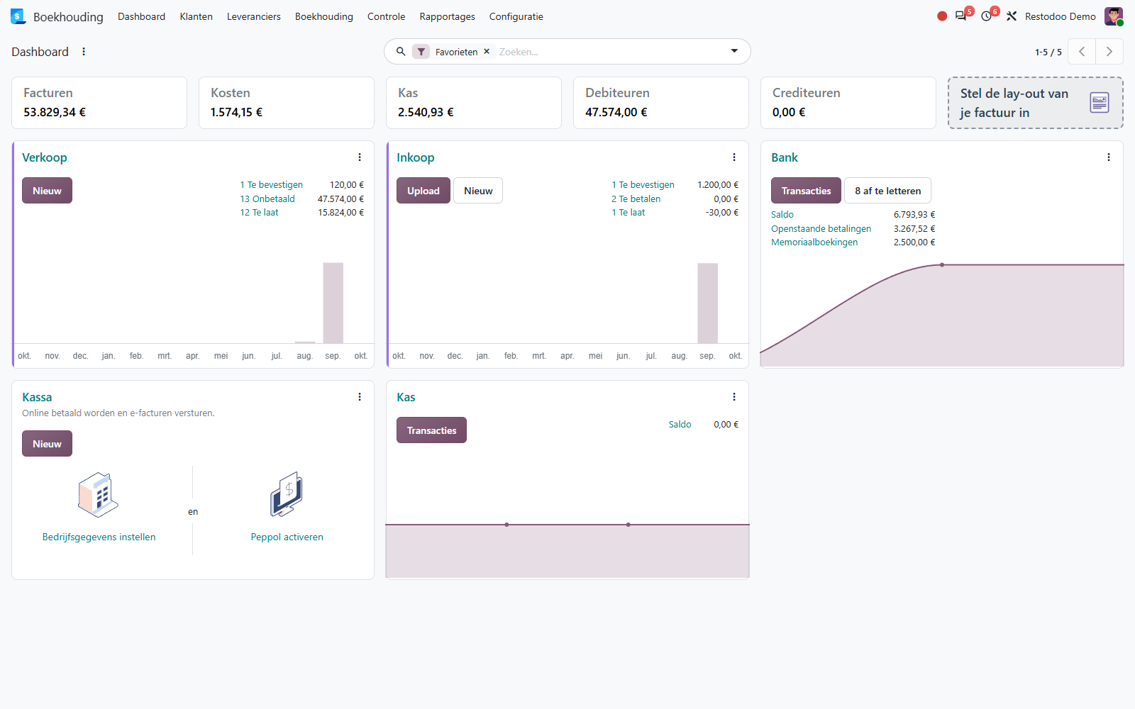The height and width of the screenshot is (709, 1135).
Task: Open the Boekhouding menu in the navbar
Action: (x=324, y=16)
